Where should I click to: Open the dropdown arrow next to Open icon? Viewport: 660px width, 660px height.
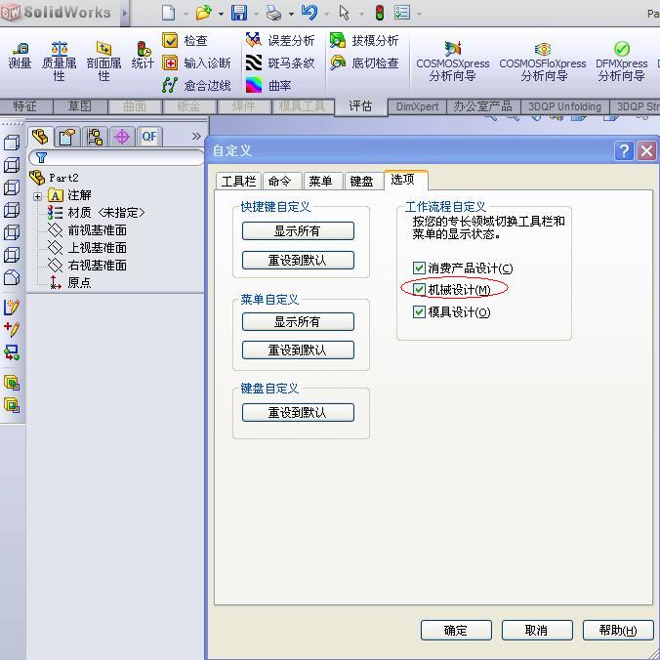[x=221, y=14]
